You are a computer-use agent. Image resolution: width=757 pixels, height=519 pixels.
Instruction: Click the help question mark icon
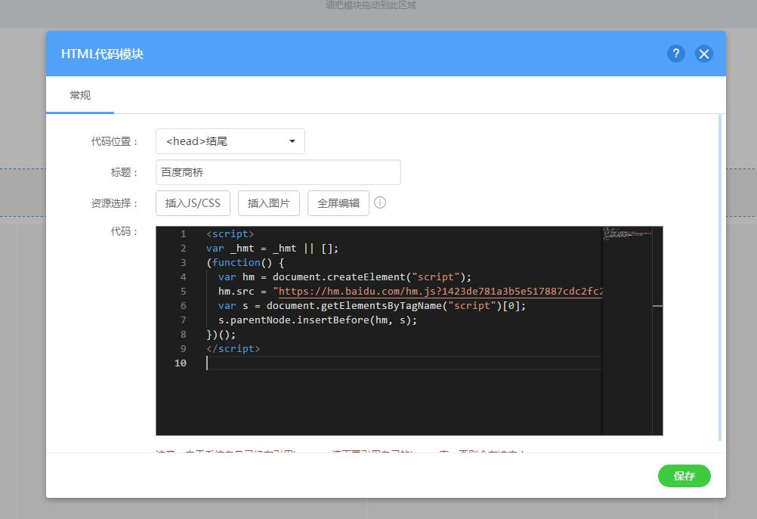[675, 54]
